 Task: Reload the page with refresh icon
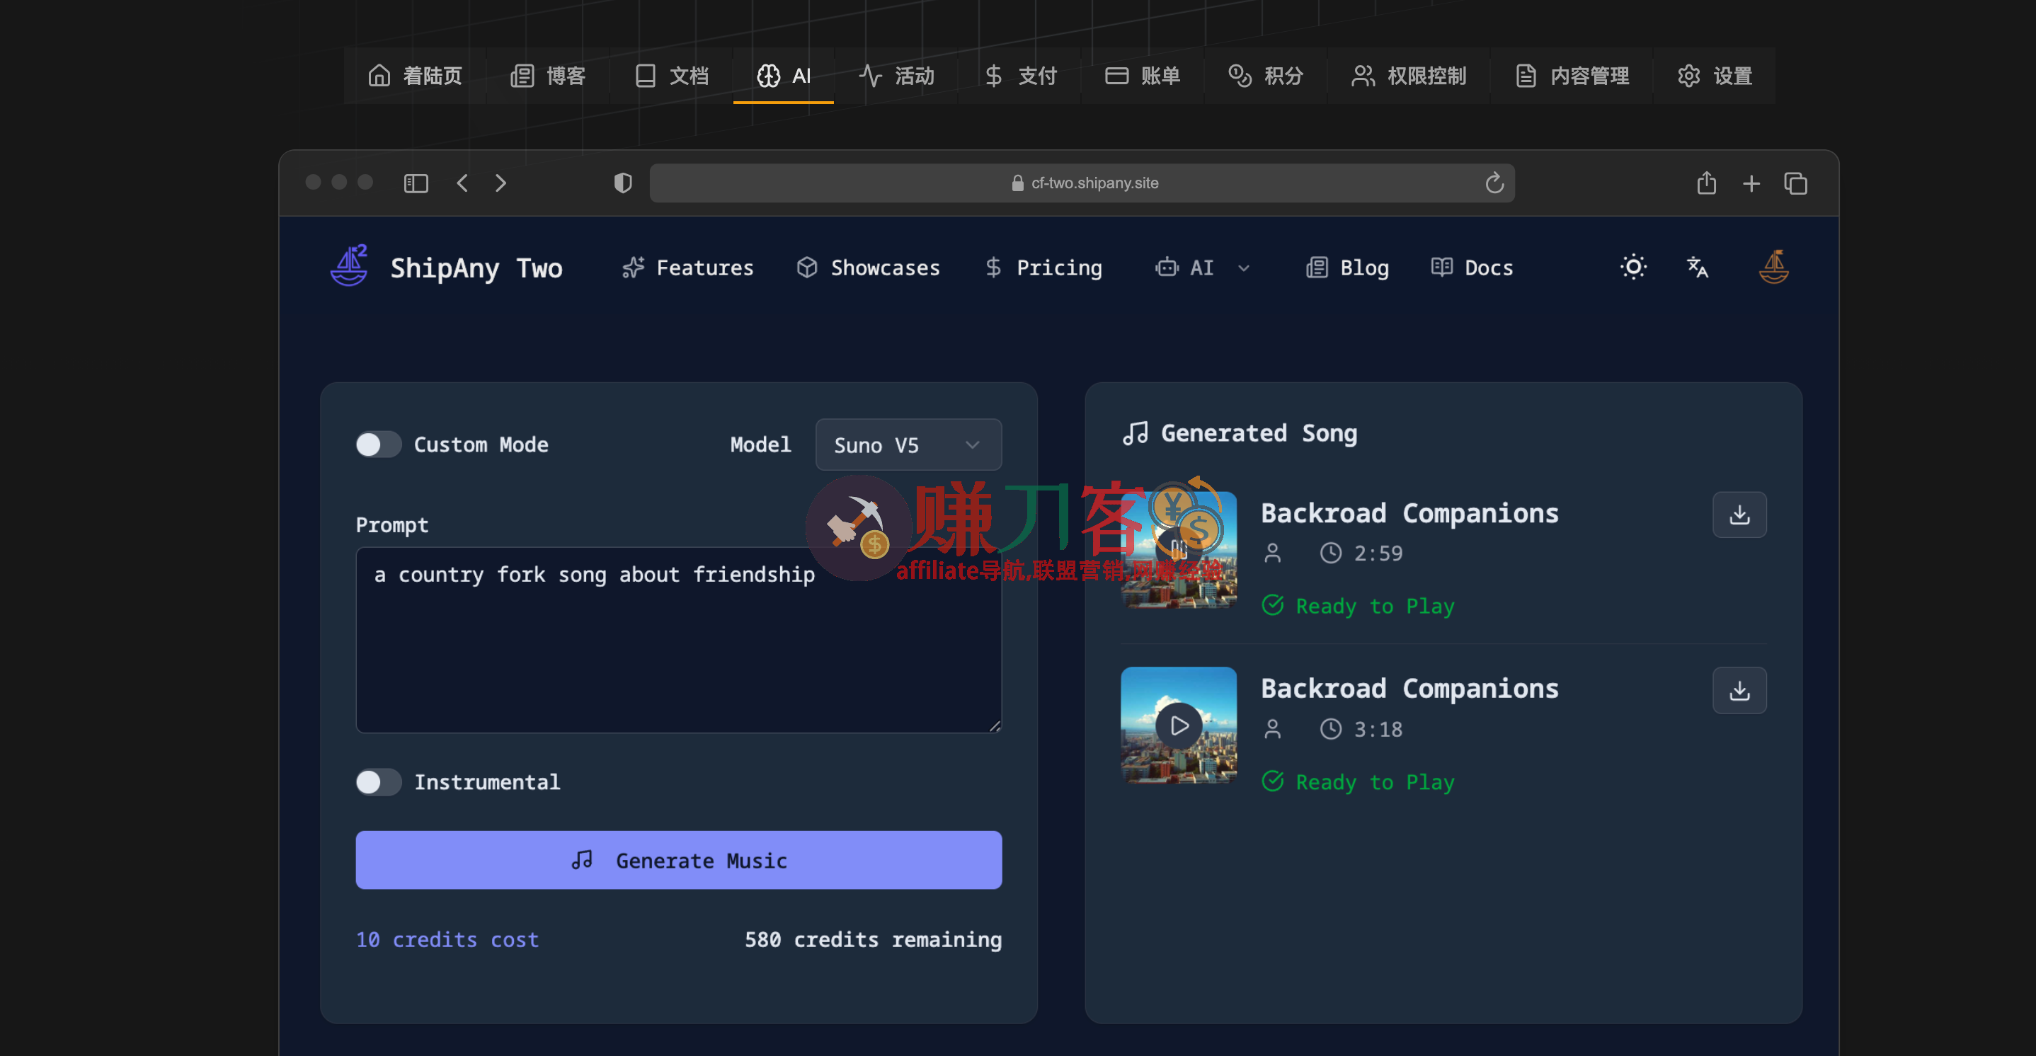click(1494, 183)
